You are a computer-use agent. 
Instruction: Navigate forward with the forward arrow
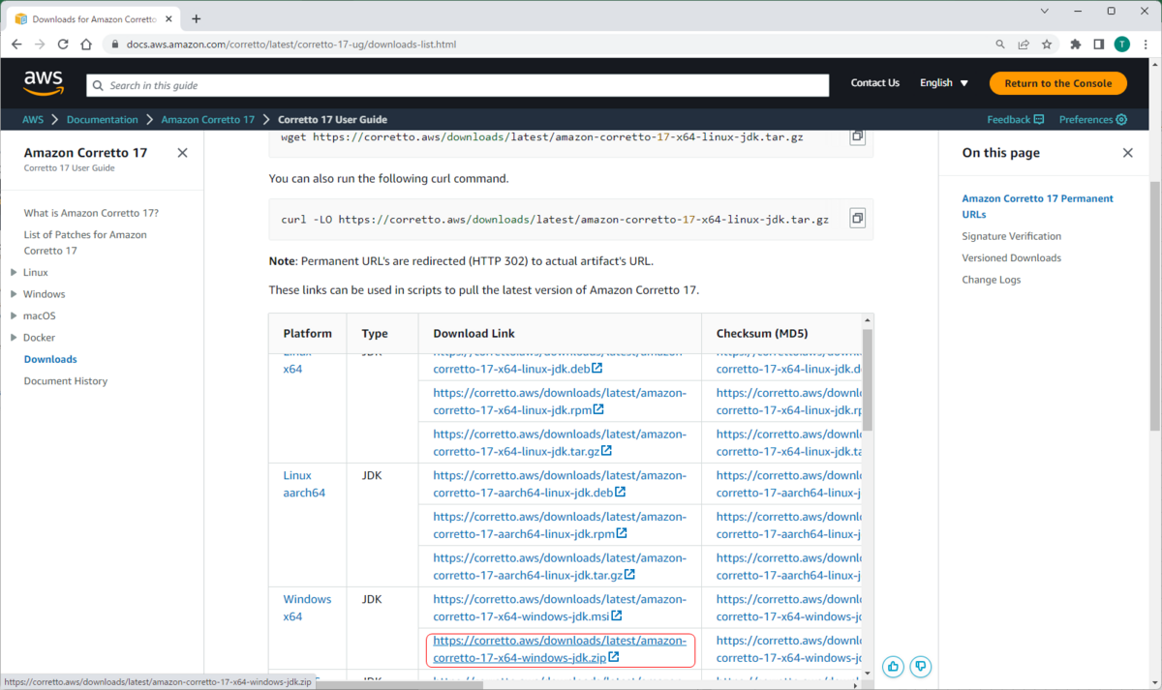click(x=40, y=45)
